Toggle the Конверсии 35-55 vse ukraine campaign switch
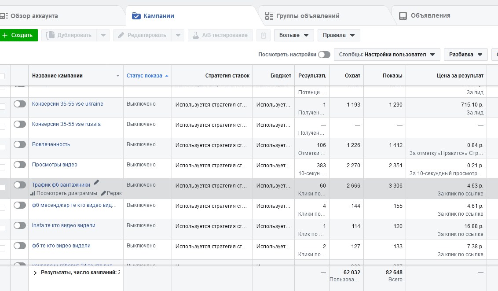Screen dimensions: 498x291 coord(20,104)
